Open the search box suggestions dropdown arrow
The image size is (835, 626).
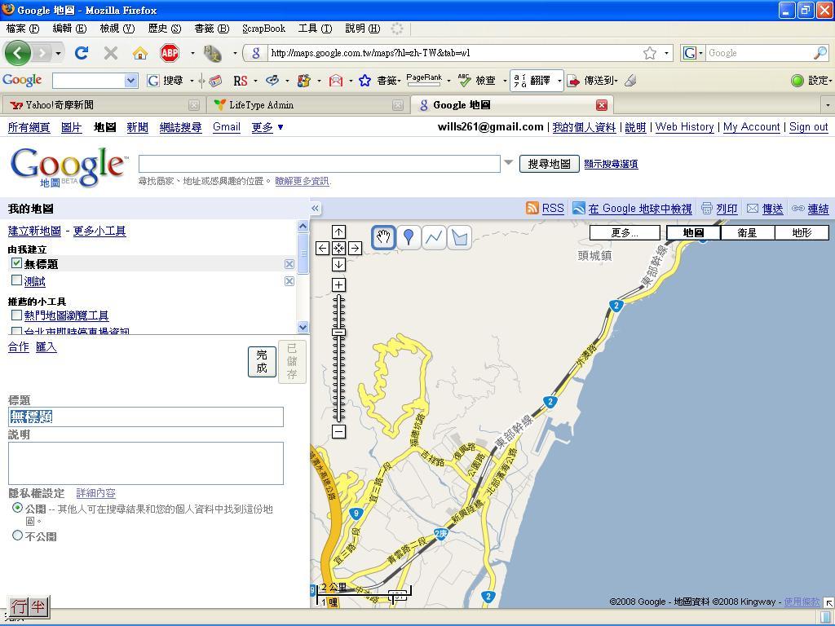509,162
